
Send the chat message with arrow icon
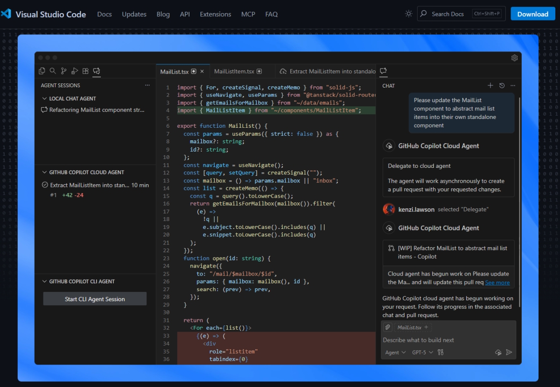[x=509, y=352]
